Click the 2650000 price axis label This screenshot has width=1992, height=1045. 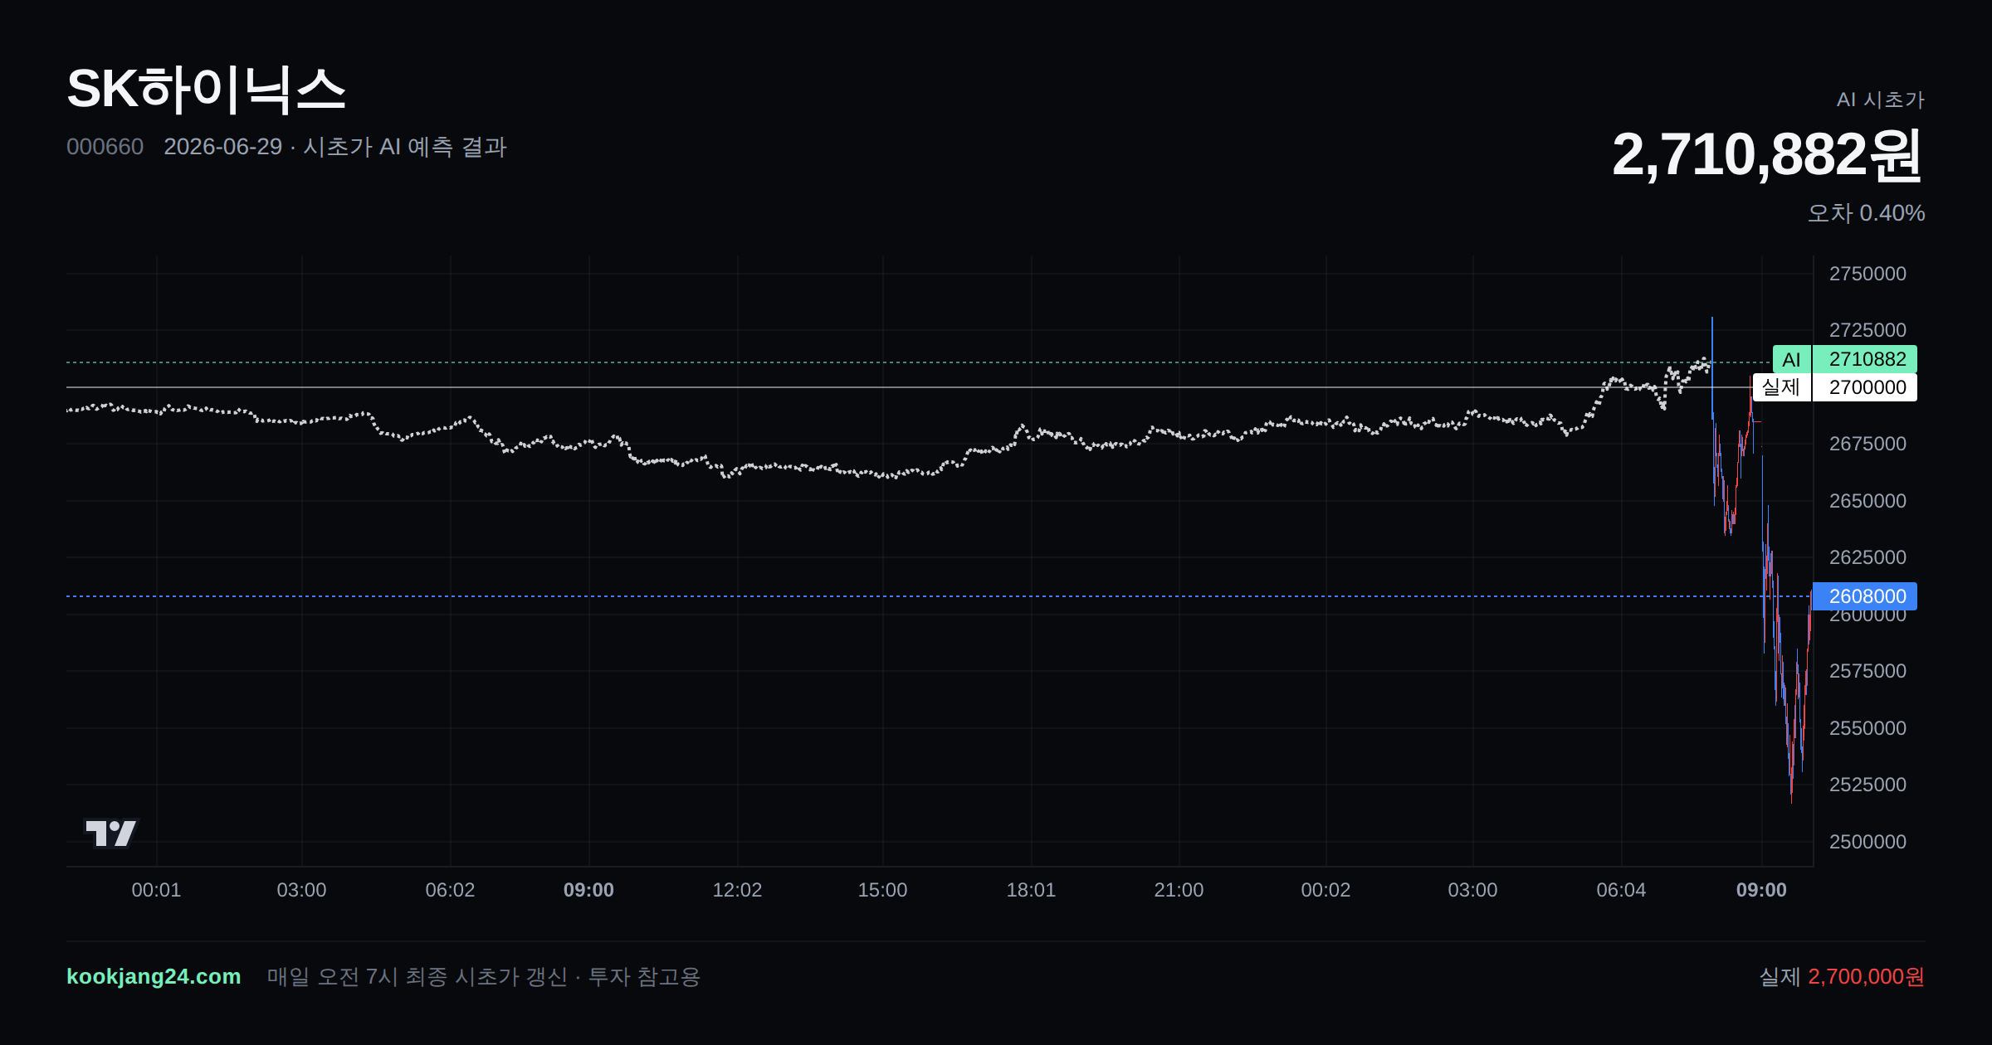click(1867, 501)
